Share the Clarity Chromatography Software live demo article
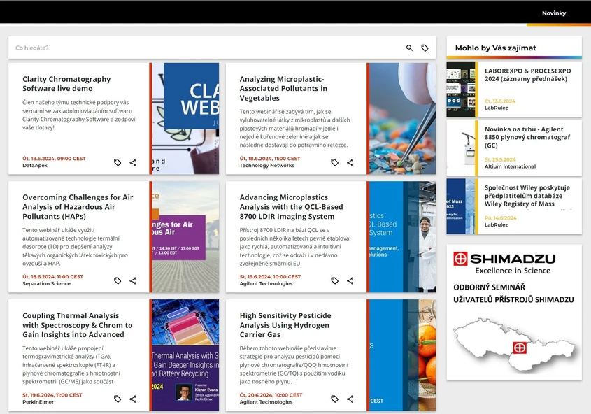 133,162
